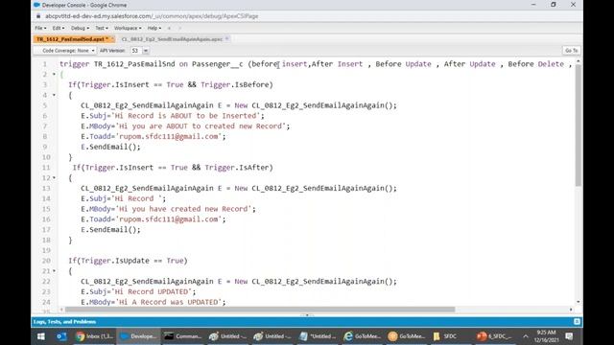
Task: Click E.SendEmail(); on line 17
Action: 110,230
